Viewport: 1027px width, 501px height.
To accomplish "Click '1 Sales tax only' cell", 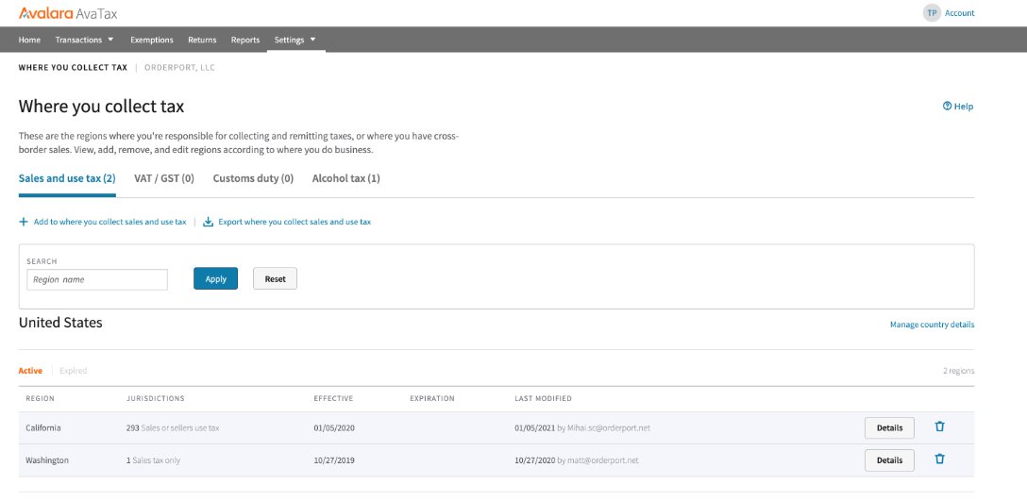I will (x=153, y=460).
